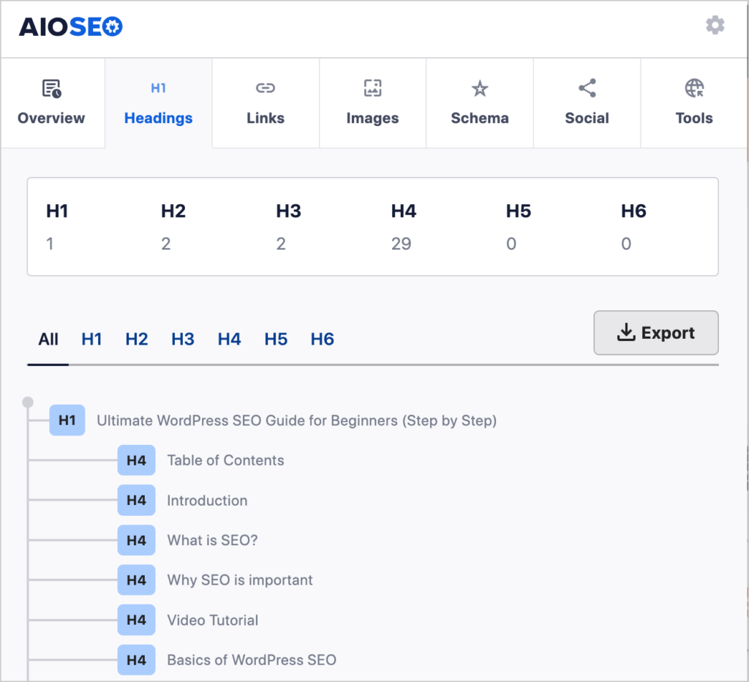
Task: Click the globe icon above Tools
Action: tap(694, 88)
